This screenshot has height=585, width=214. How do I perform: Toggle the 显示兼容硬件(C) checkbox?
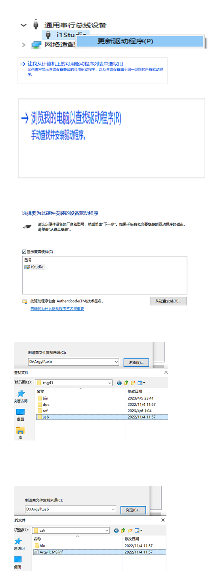pyautogui.click(x=24, y=252)
